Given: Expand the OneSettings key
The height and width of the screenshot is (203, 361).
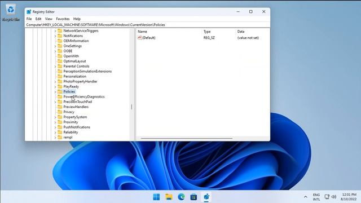Looking at the screenshot, I should click(x=55, y=46).
